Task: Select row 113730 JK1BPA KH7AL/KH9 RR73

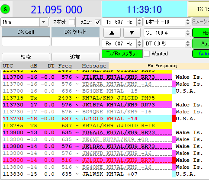Action: tap(87, 105)
